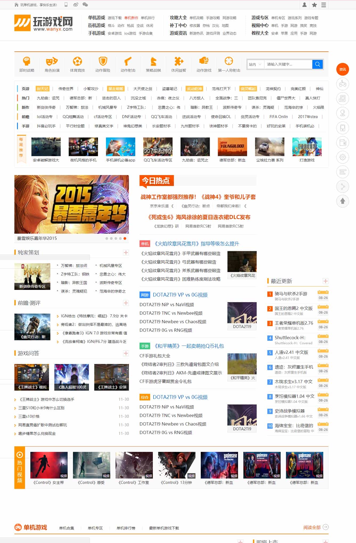Expand the 前瞻·测评 section plus icon
356x543 pixels.
tap(126, 303)
